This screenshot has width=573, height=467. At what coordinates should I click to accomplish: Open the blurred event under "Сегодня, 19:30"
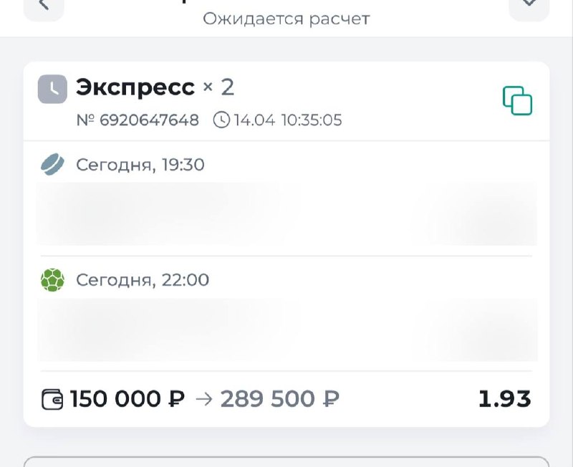(x=286, y=213)
